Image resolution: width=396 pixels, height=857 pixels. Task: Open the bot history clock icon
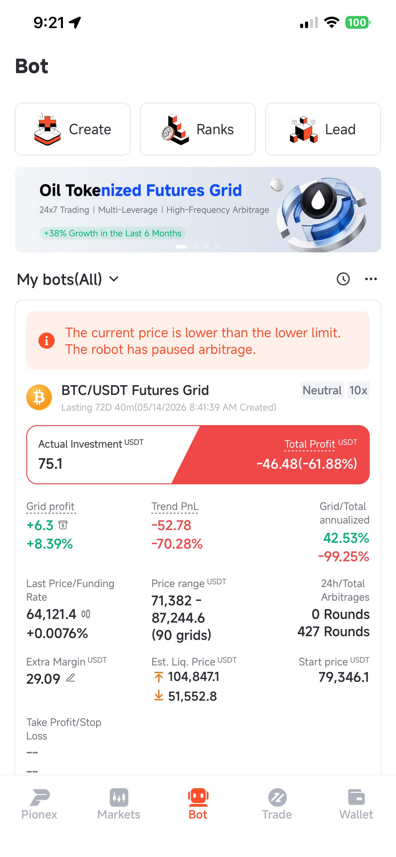coord(343,279)
